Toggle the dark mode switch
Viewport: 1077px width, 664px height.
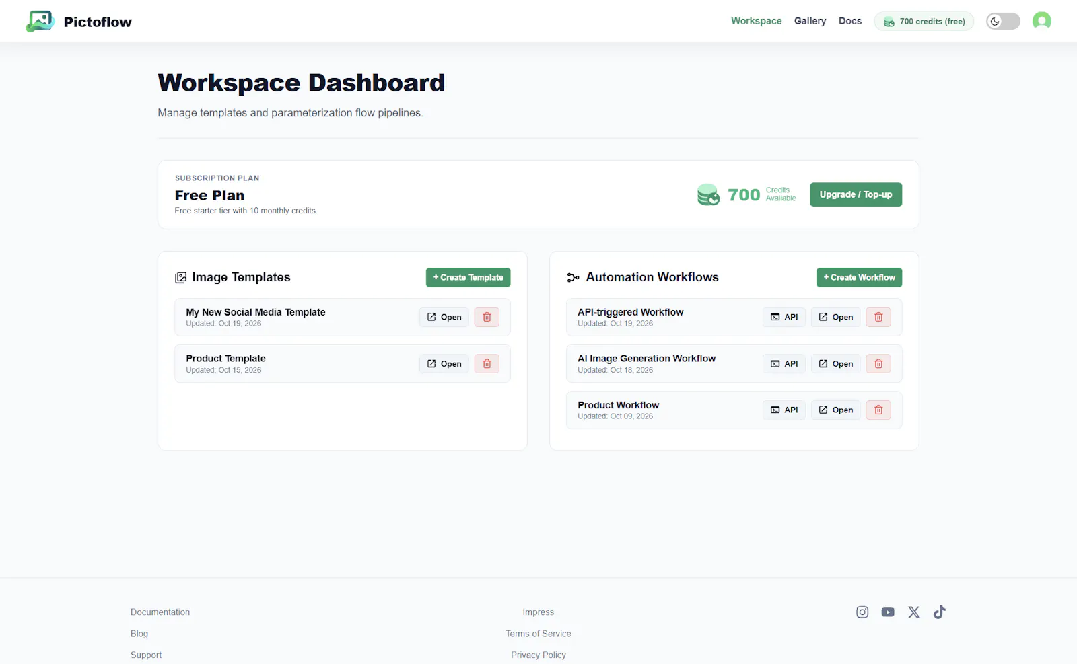click(x=1003, y=22)
